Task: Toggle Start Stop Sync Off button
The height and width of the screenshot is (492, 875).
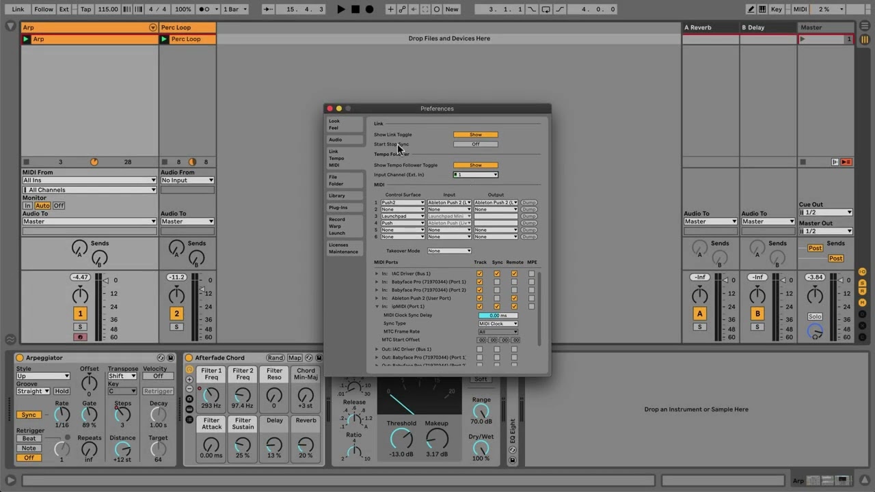Action: [476, 144]
